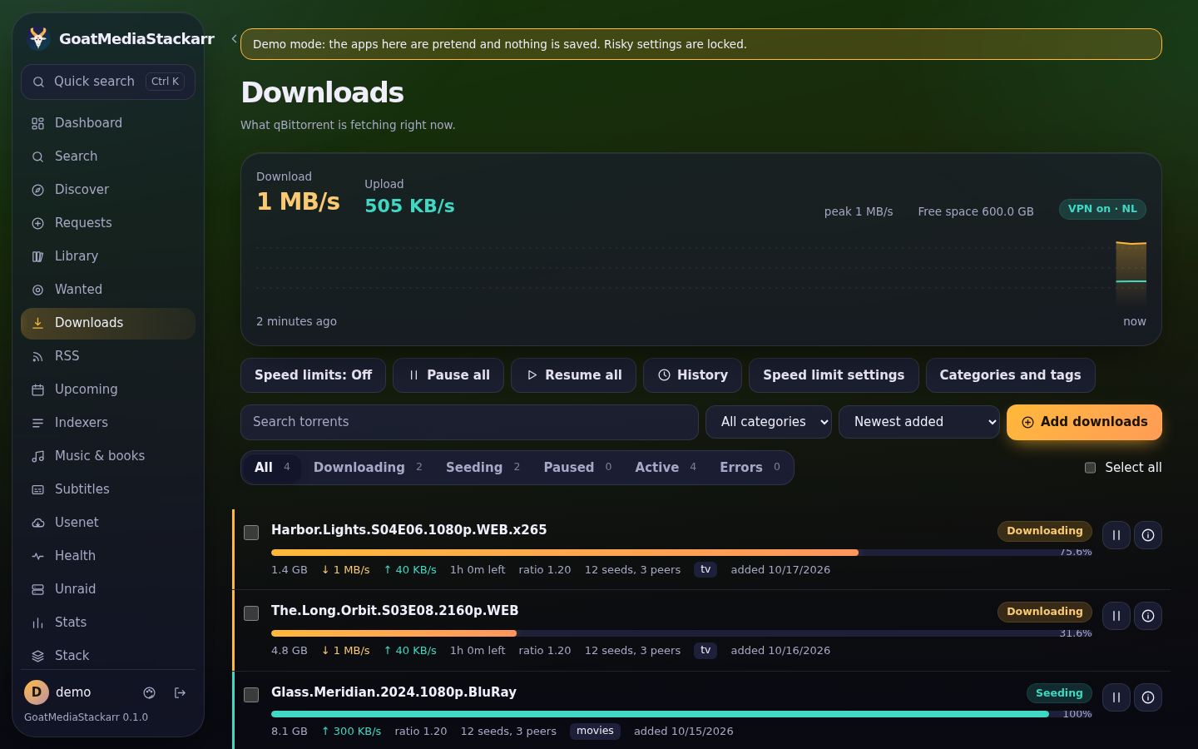Go to Requests in the sidebar
The height and width of the screenshot is (749, 1198).
click(x=108, y=223)
